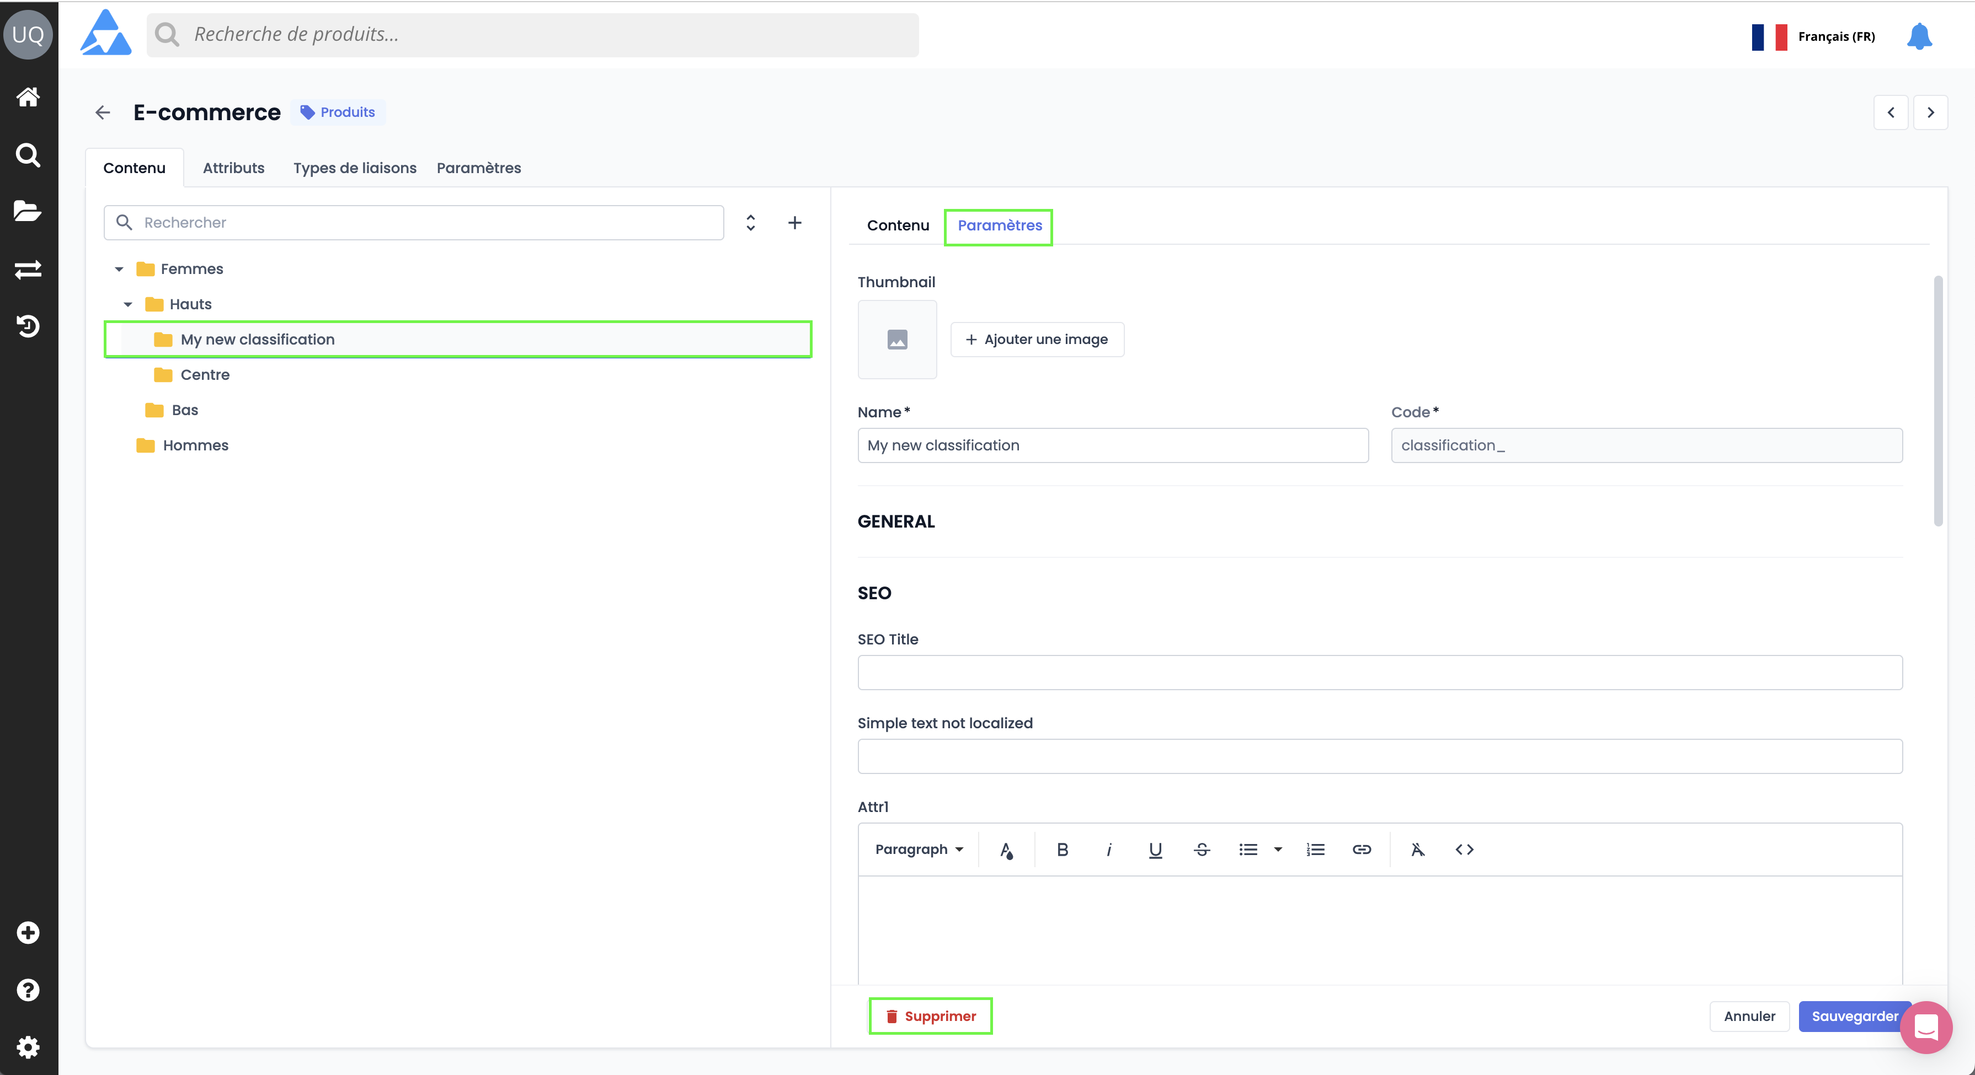1975x1075 pixels.
Task: Click the text color tool in editor
Action: click(1007, 850)
